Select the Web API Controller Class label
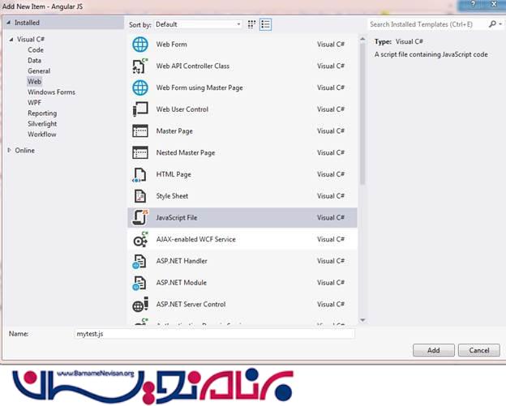Image resolution: width=506 pixels, height=406 pixels. point(193,66)
